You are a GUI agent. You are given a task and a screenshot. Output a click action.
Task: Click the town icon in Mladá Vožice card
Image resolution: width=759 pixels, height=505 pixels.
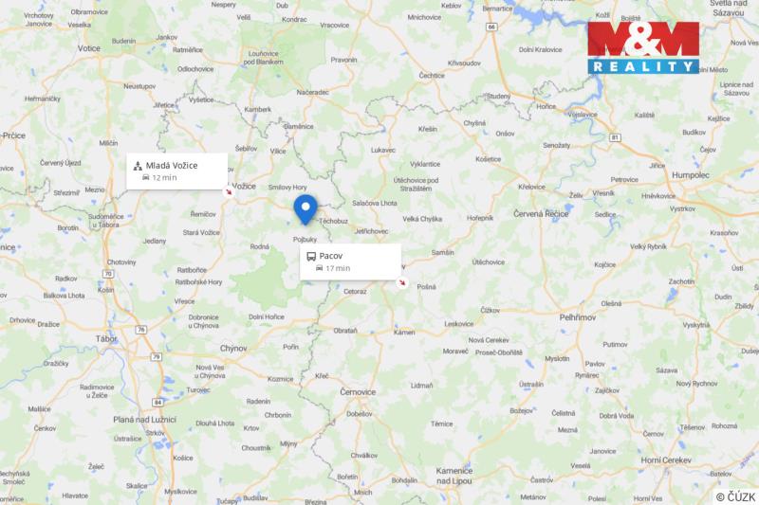tap(138, 166)
